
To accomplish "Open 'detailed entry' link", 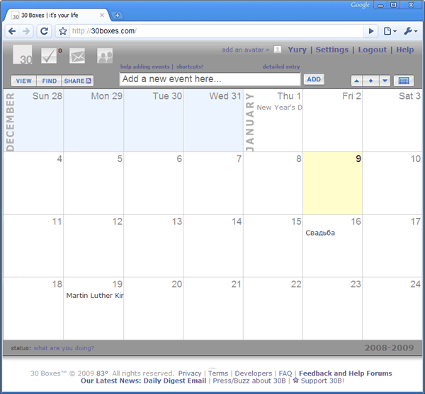I will tap(281, 66).
